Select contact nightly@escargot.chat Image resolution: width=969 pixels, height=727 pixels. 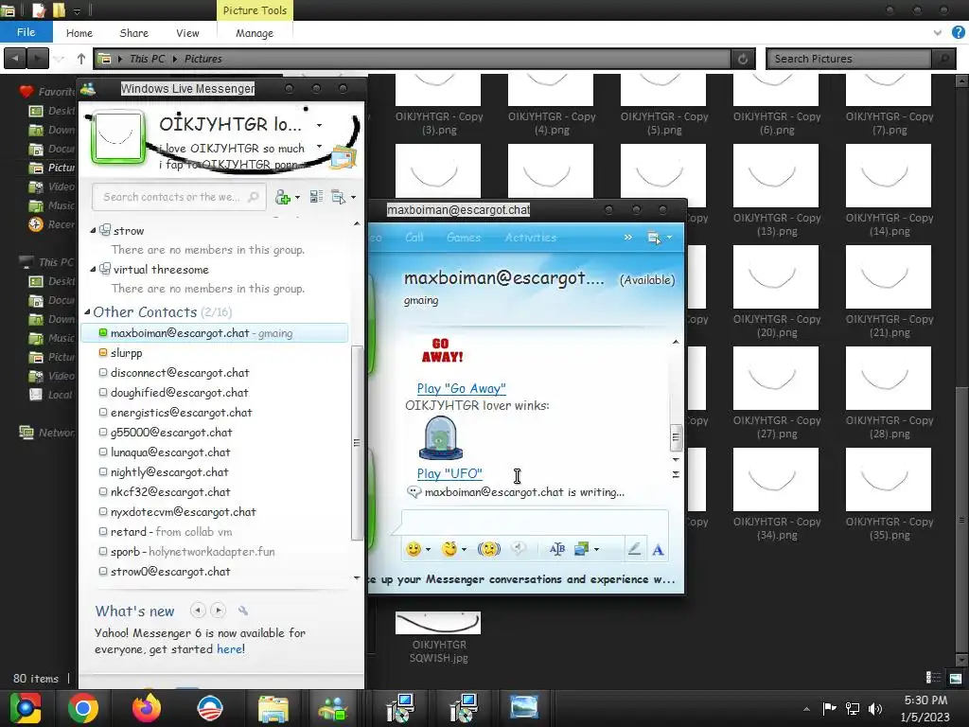[x=169, y=472]
